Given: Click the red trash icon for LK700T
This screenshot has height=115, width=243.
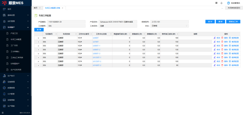Looking at the screenshot, I should coord(222,42).
